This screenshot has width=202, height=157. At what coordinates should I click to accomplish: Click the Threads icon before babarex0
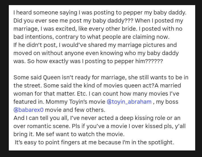[16, 110]
